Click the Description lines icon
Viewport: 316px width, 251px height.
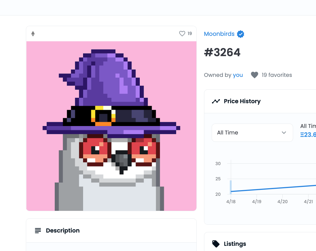[38, 231]
